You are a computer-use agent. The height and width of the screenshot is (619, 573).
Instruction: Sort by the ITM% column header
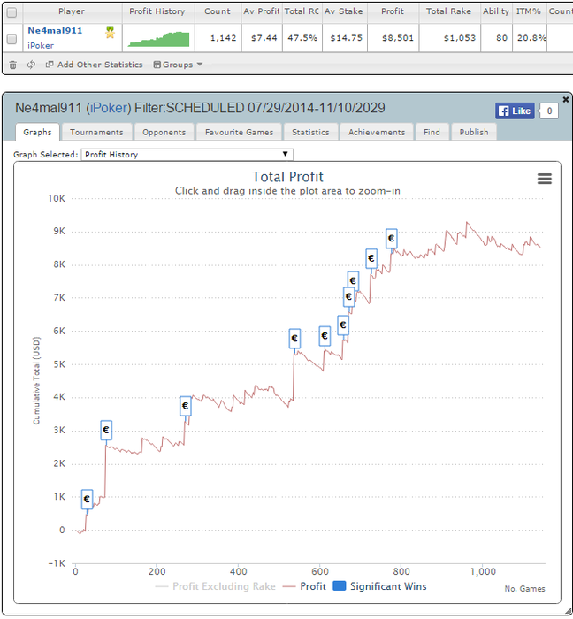coord(529,11)
